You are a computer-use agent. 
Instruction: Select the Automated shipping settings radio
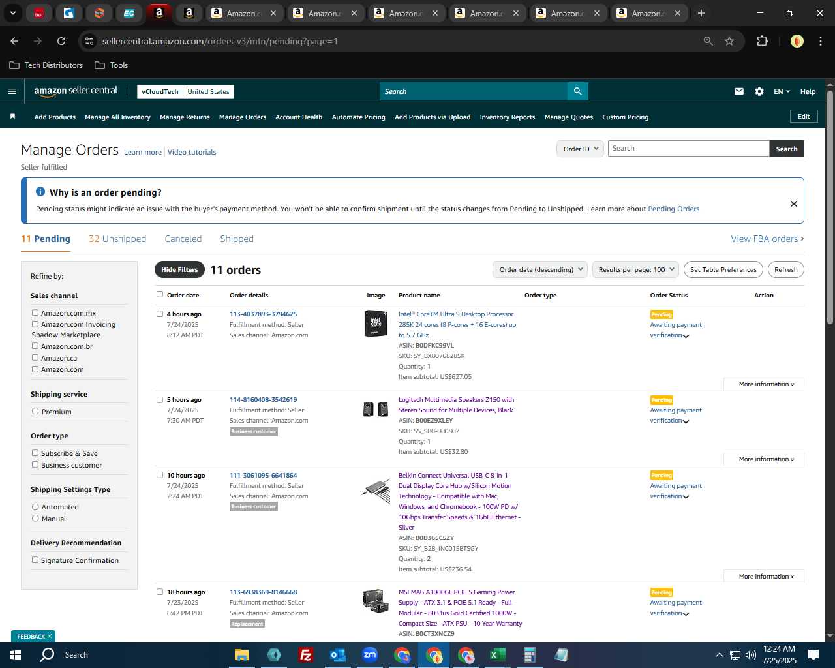click(35, 506)
